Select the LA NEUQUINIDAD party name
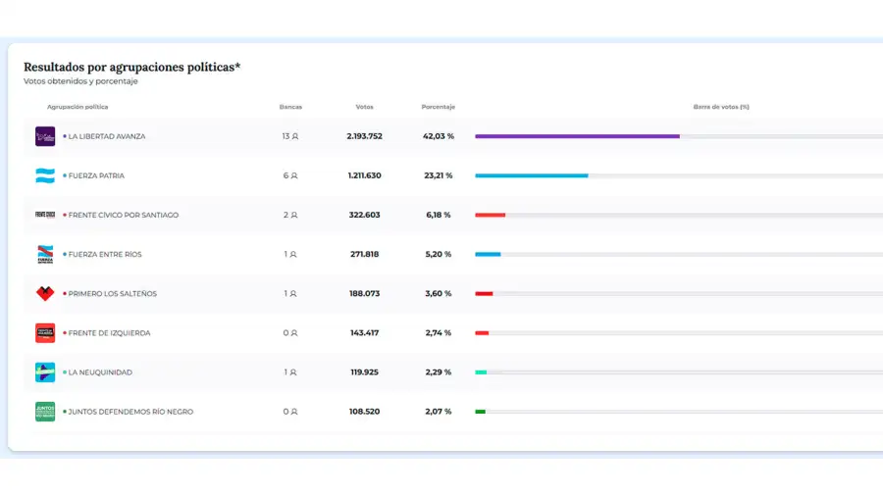Screen dimensions: 883x495 tap(99, 372)
